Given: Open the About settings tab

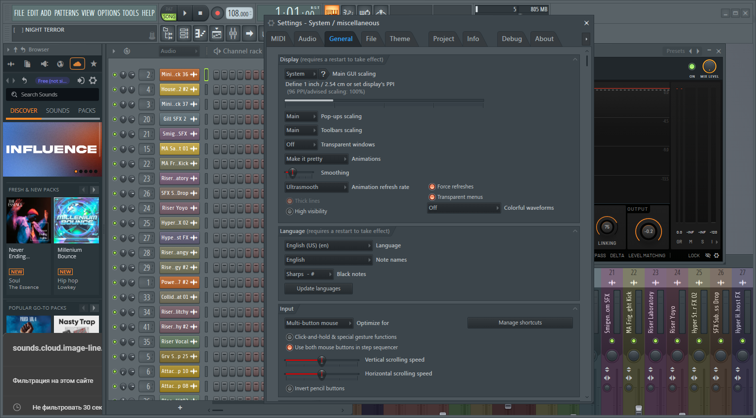Looking at the screenshot, I should click(544, 39).
